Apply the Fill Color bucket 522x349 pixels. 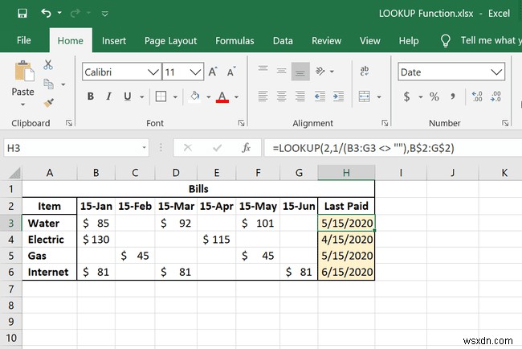[195, 96]
